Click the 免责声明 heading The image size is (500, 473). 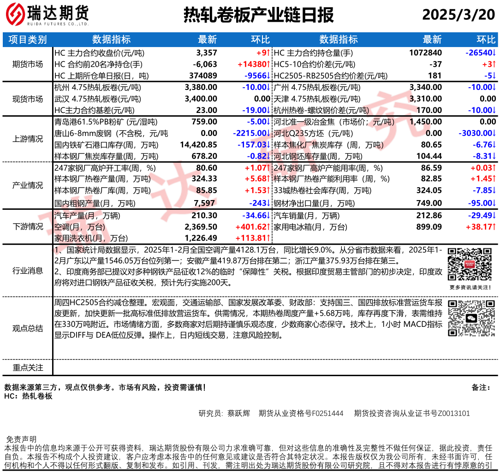click(x=21, y=439)
